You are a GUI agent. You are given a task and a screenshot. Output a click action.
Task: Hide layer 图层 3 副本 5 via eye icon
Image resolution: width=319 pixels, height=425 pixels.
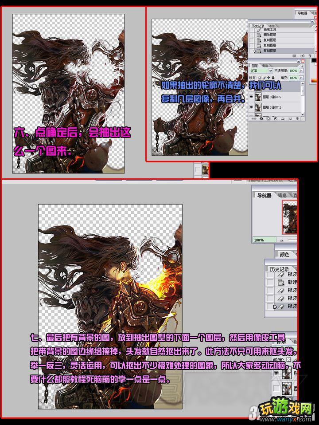pyautogui.click(x=251, y=97)
